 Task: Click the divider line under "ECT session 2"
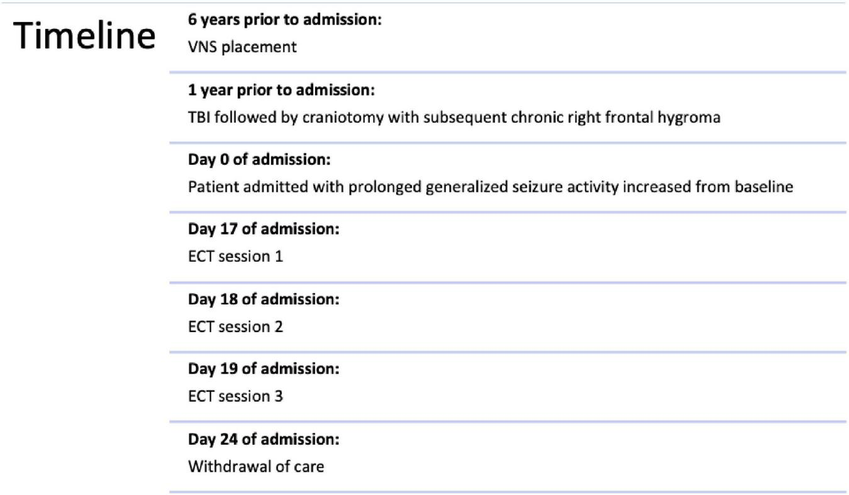click(x=508, y=352)
